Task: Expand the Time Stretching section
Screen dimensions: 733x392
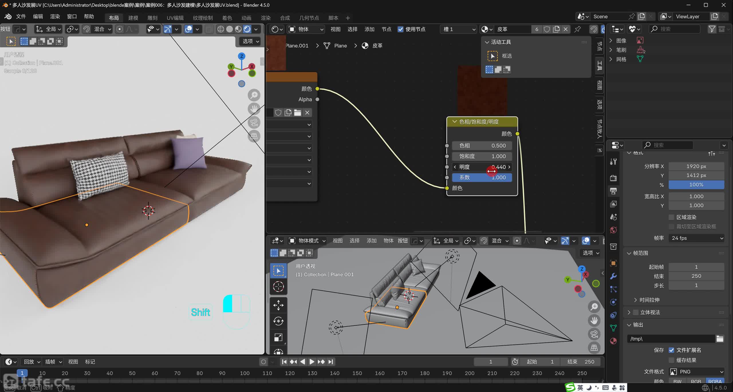Action: tap(649, 300)
